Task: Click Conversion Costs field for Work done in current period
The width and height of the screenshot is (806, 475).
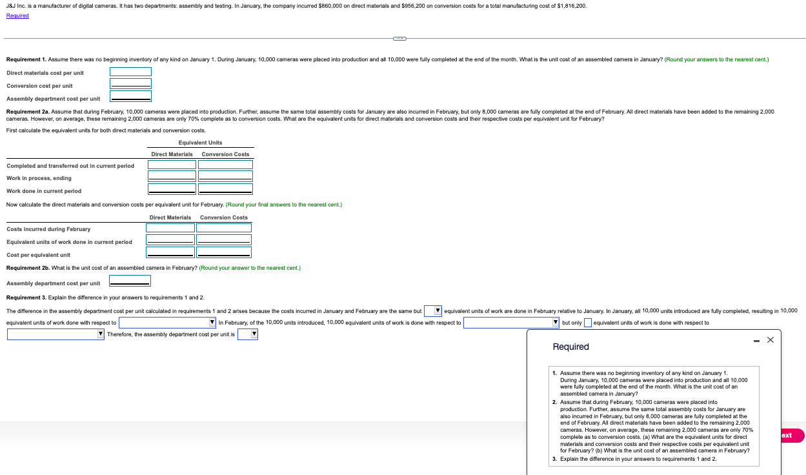Action: pyautogui.click(x=225, y=189)
